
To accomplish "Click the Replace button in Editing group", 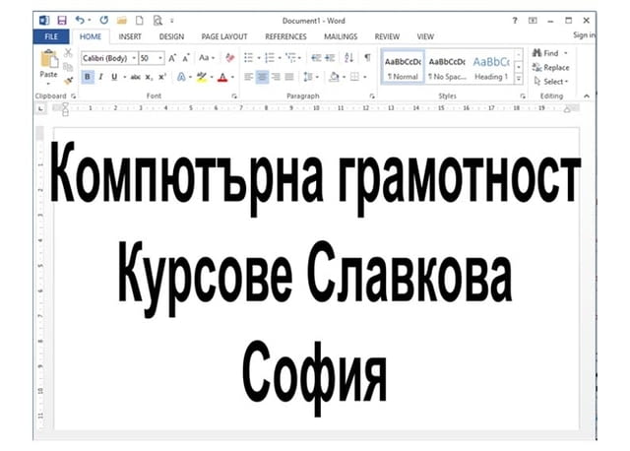I will [550, 67].
